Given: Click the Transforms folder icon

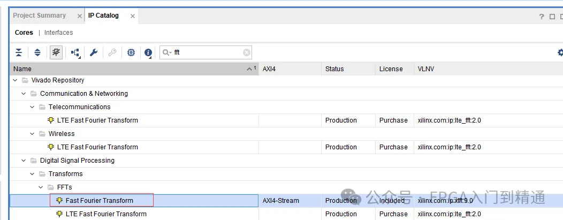Looking at the screenshot, I should [42, 174].
